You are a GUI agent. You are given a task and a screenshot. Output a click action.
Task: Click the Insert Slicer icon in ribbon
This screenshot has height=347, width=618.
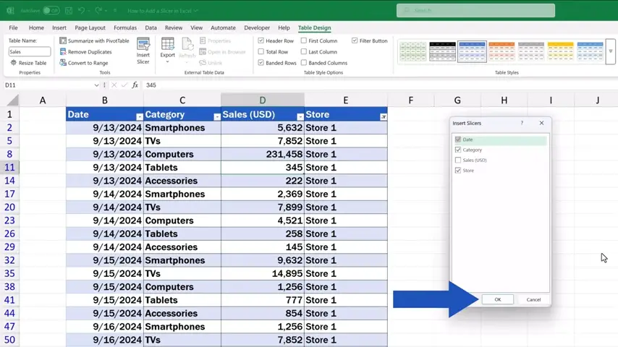pos(143,46)
